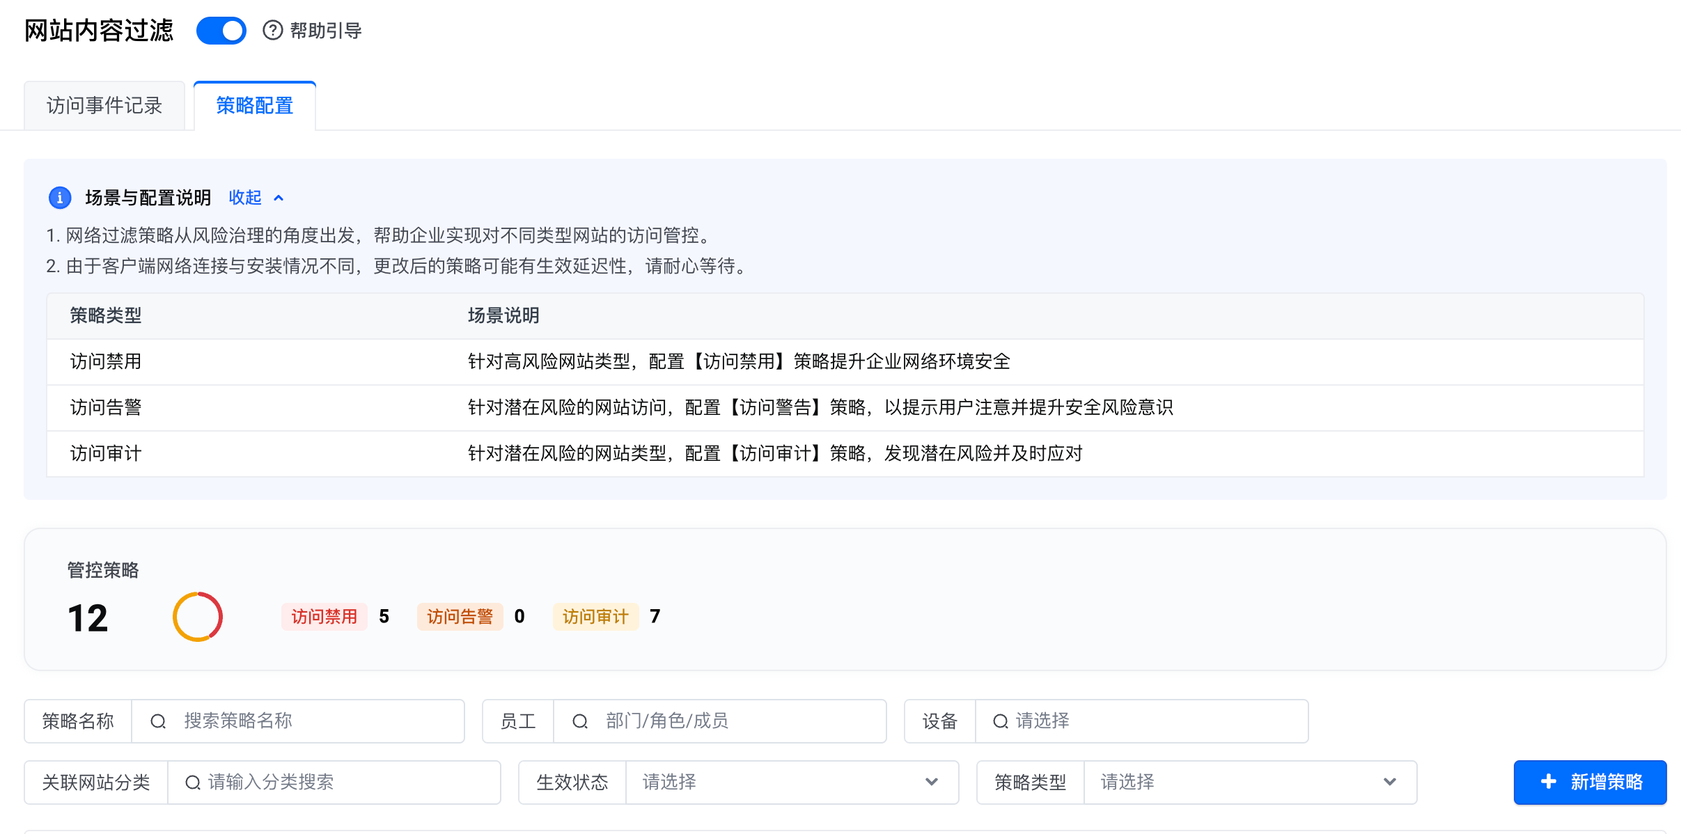The width and height of the screenshot is (1681, 834).
Task: Click plus icon on 新增策略 button
Action: (1548, 782)
